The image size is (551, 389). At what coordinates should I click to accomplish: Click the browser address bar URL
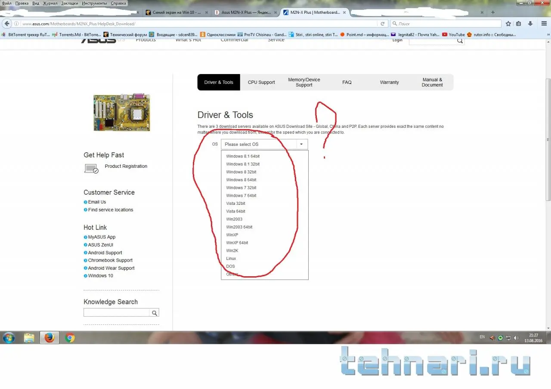79,24
